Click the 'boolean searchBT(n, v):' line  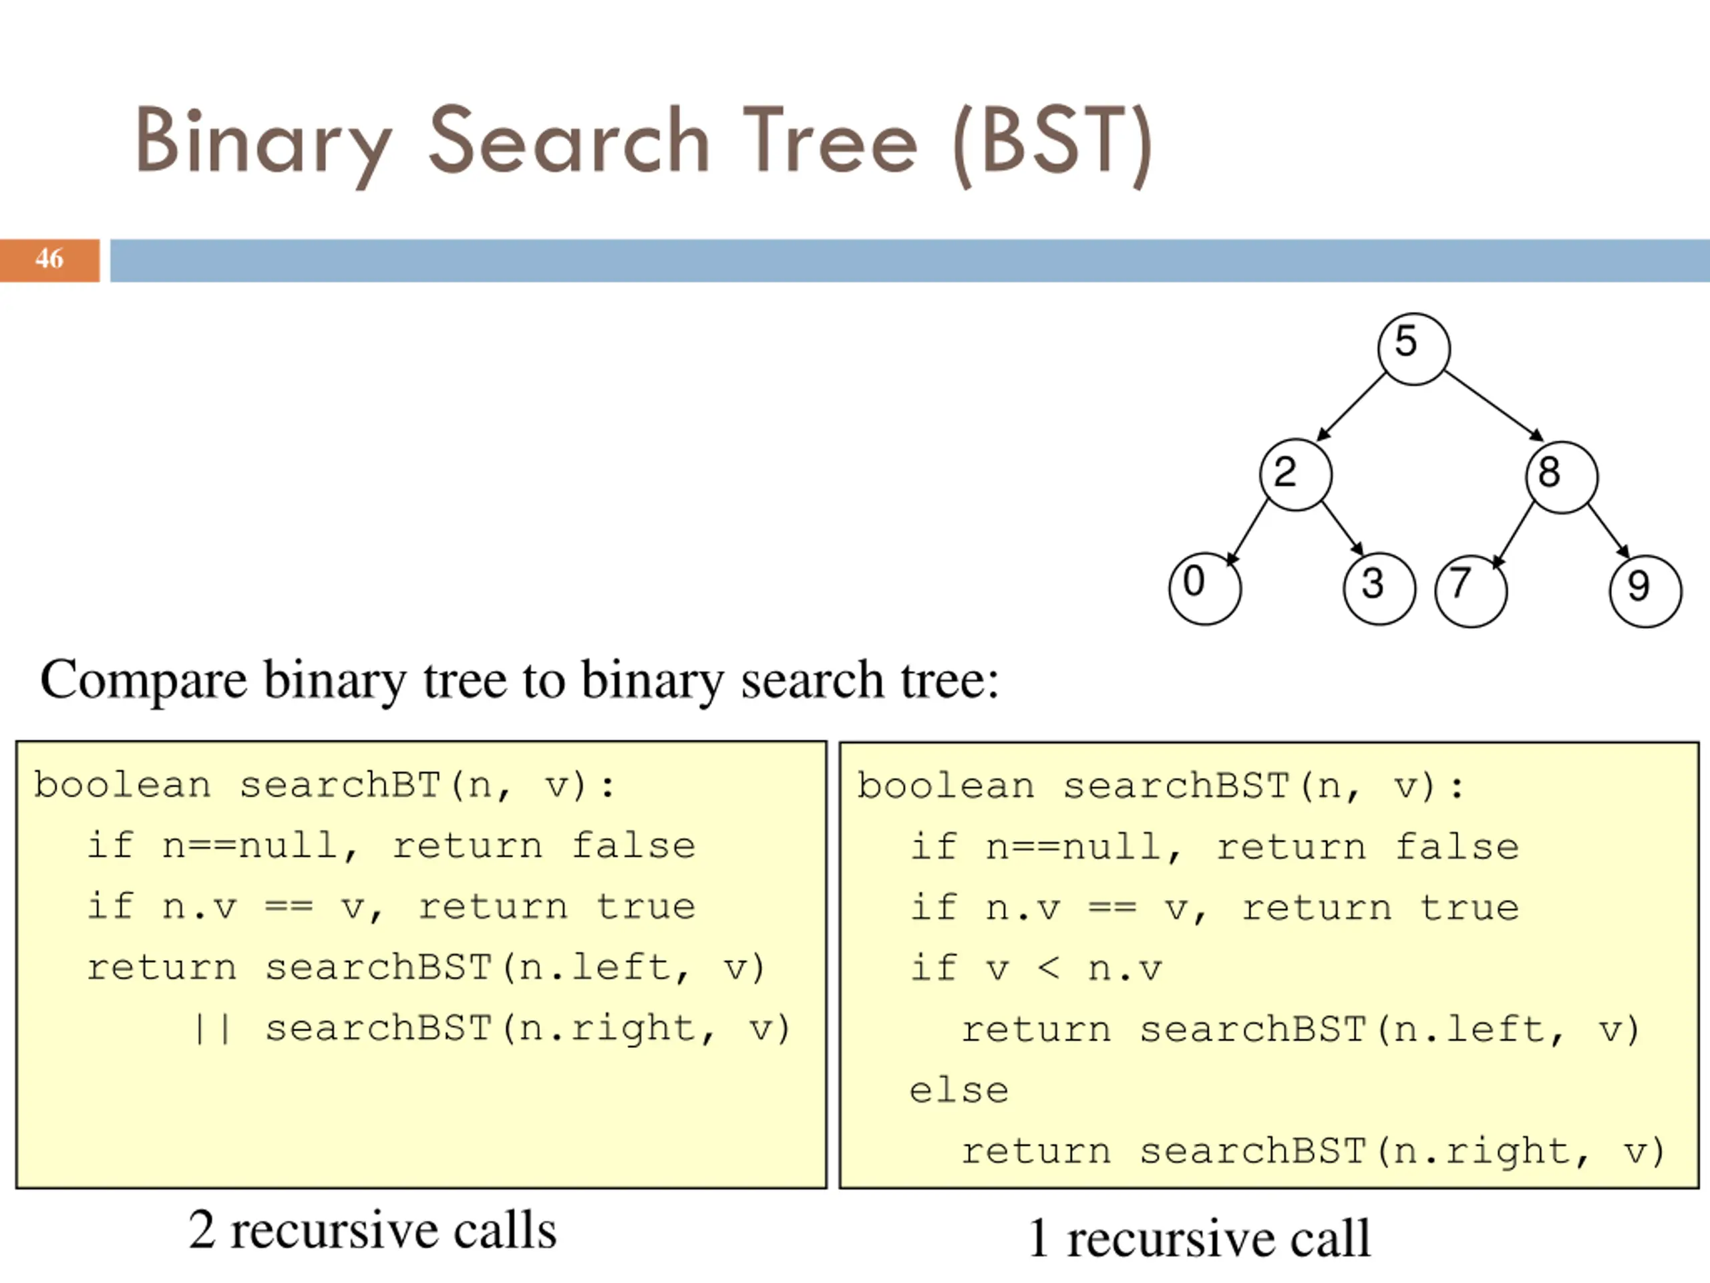pos(325,786)
